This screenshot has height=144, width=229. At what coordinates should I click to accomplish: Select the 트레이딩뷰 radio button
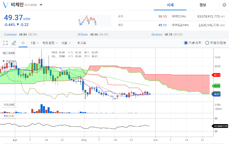click(x=207, y=43)
